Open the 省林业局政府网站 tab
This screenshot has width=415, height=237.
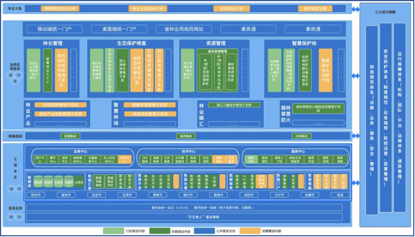click(184, 29)
